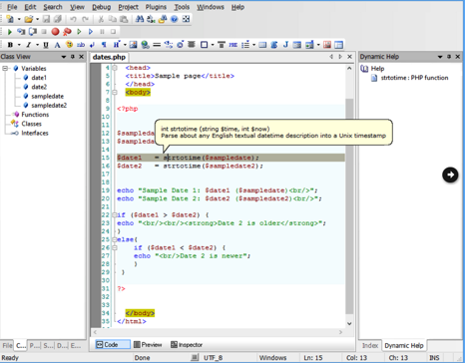Screen dimensions: 466x364
Task: Click the Font letter A icon
Action: [57, 45]
